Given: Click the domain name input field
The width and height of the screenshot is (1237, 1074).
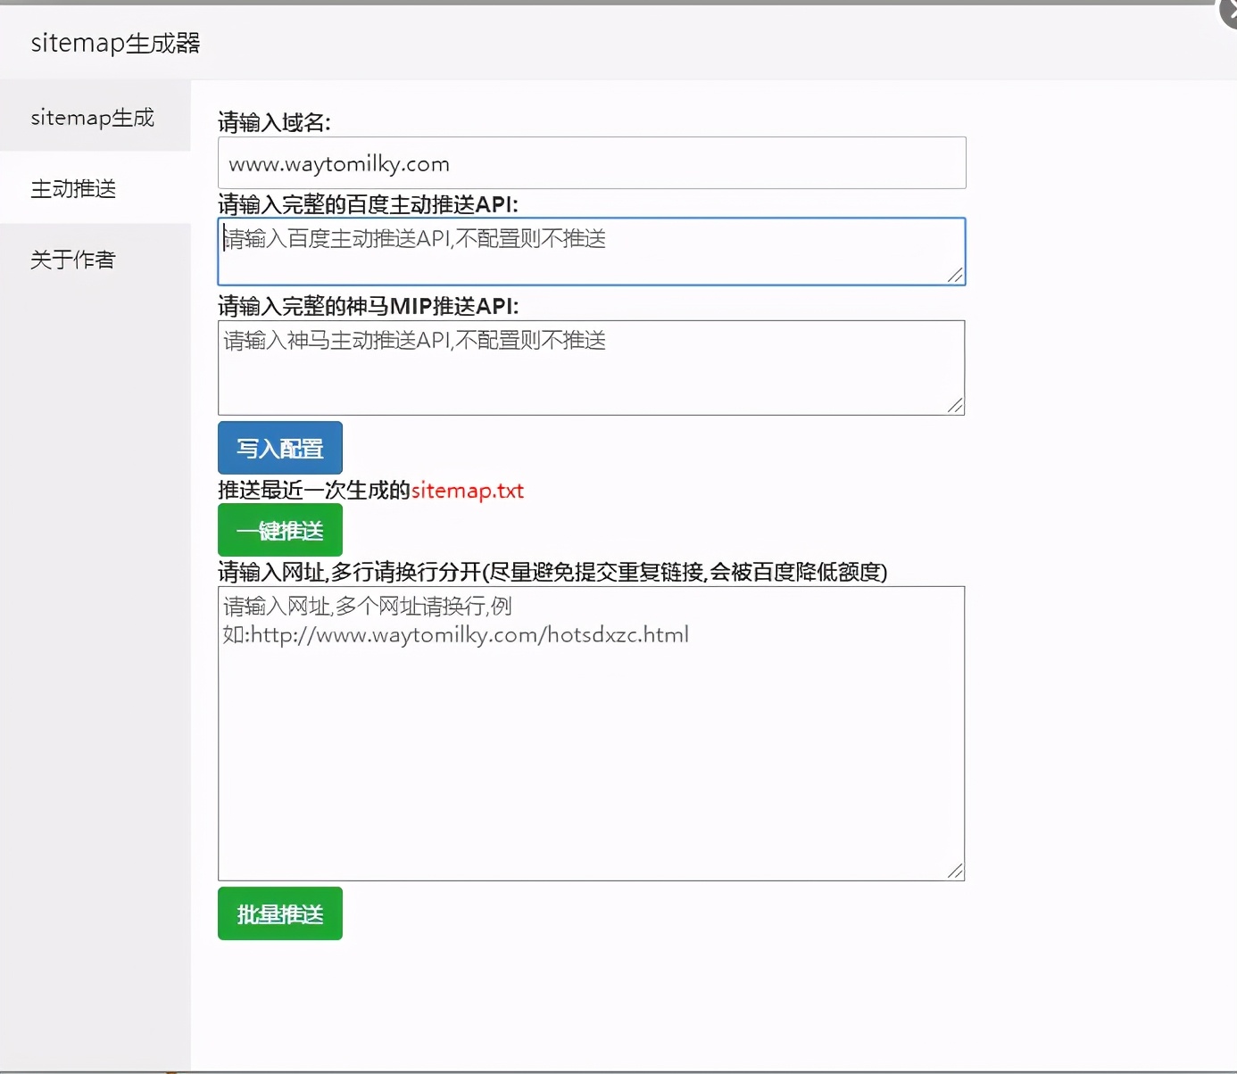Looking at the screenshot, I should pos(592,163).
